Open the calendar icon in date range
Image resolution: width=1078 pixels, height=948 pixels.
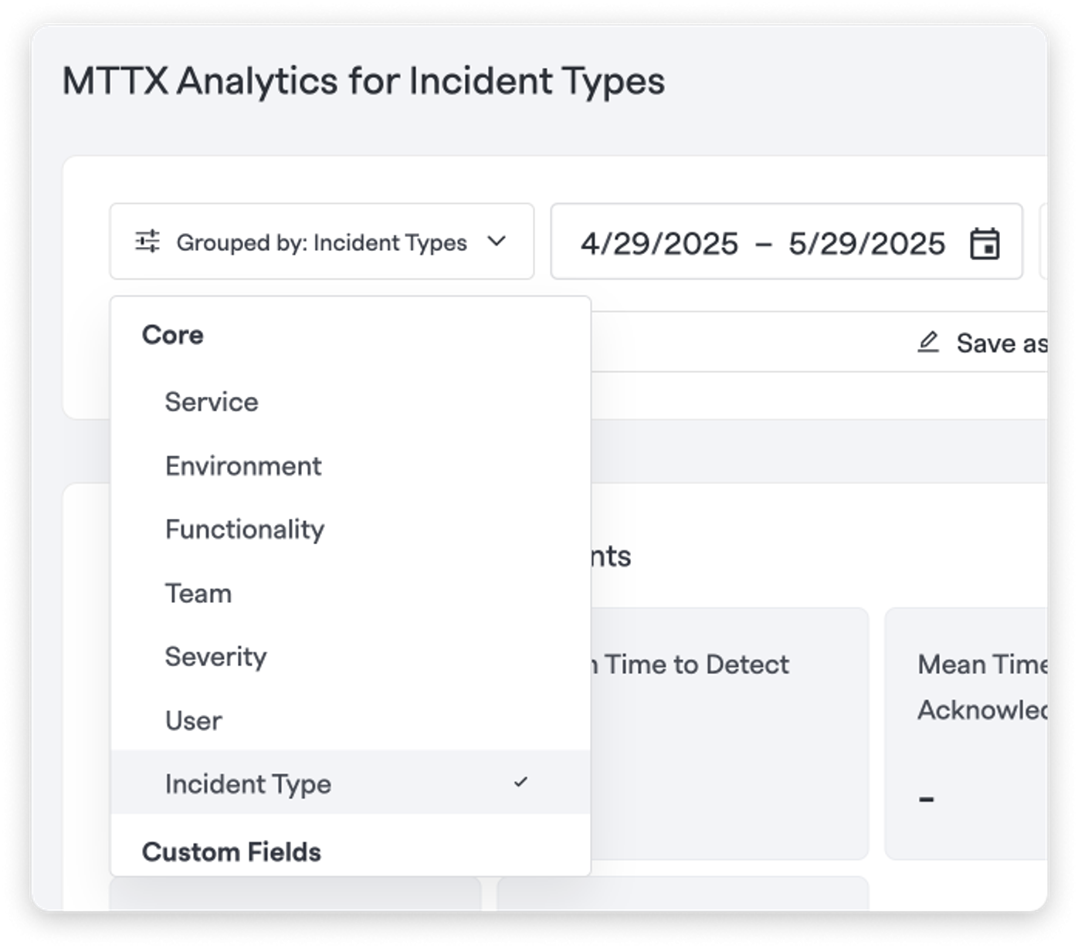pyautogui.click(x=985, y=243)
